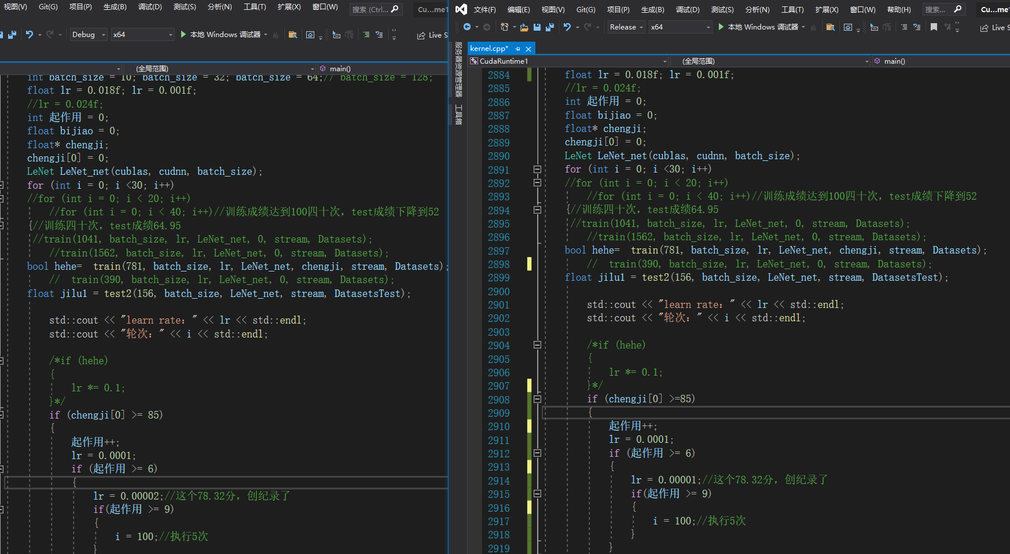Click the Visual Studio logo in right window

coord(461,9)
